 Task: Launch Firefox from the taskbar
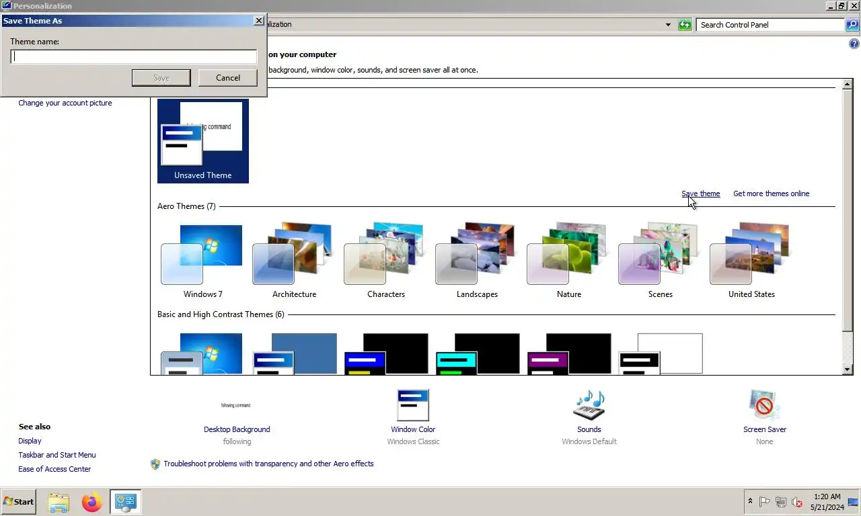[x=91, y=502]
